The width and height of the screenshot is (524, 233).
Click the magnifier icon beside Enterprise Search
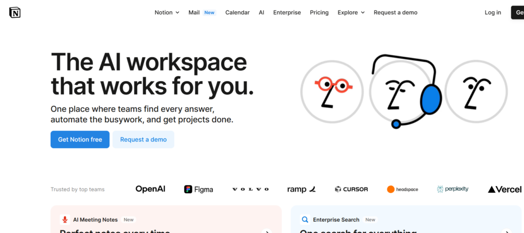pyautogui.click(x=305, y=220)
